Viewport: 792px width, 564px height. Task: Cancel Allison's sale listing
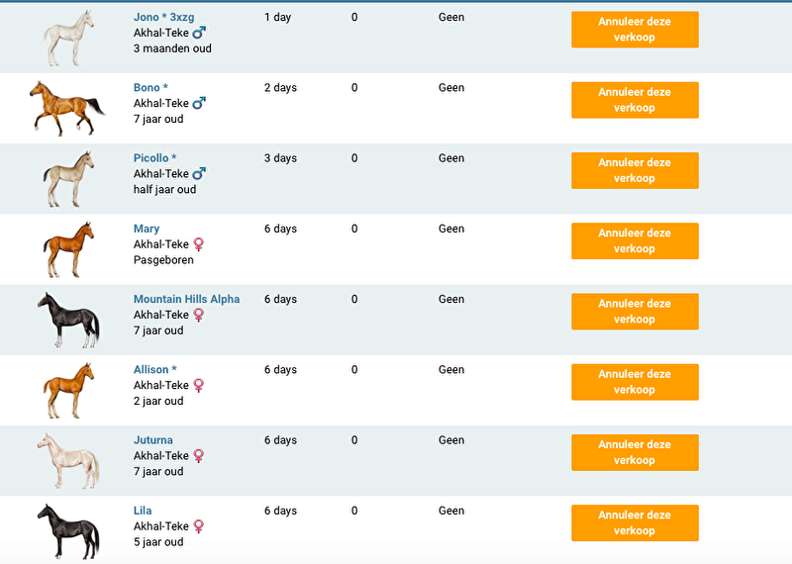[x=635, y=382]
